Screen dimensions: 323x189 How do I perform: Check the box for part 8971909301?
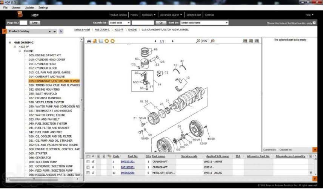[88, 167]
